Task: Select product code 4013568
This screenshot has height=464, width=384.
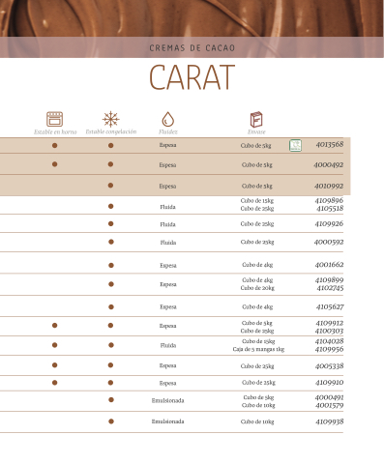Action: pos(330,144)
